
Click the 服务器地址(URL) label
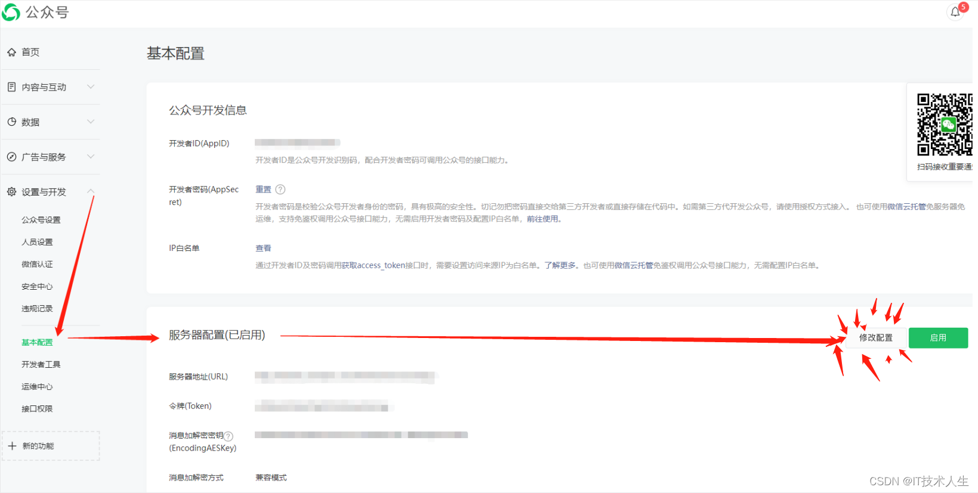pos(198,377)
